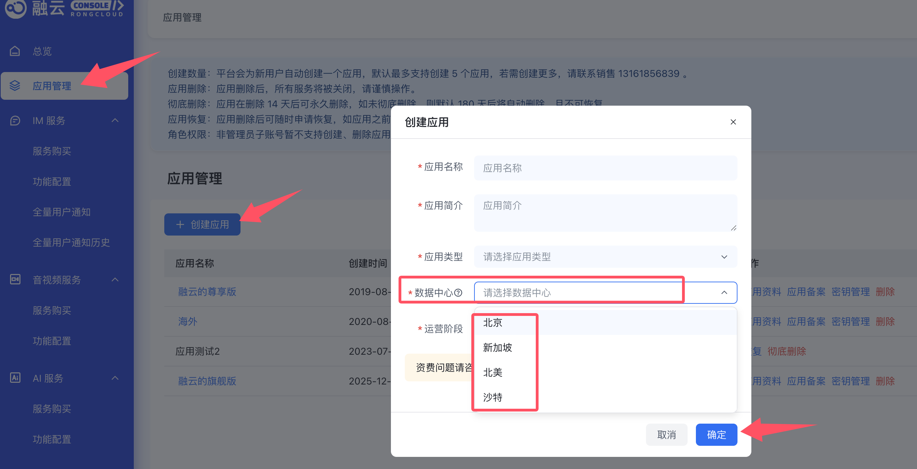
Task: Choose 新加坡 data center option
Action: [x=497, y=347]
